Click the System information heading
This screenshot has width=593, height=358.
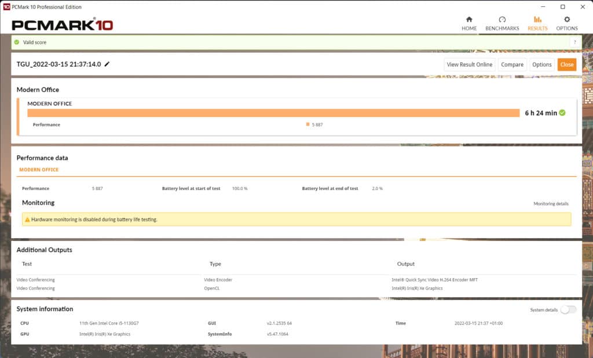[45, 309]
